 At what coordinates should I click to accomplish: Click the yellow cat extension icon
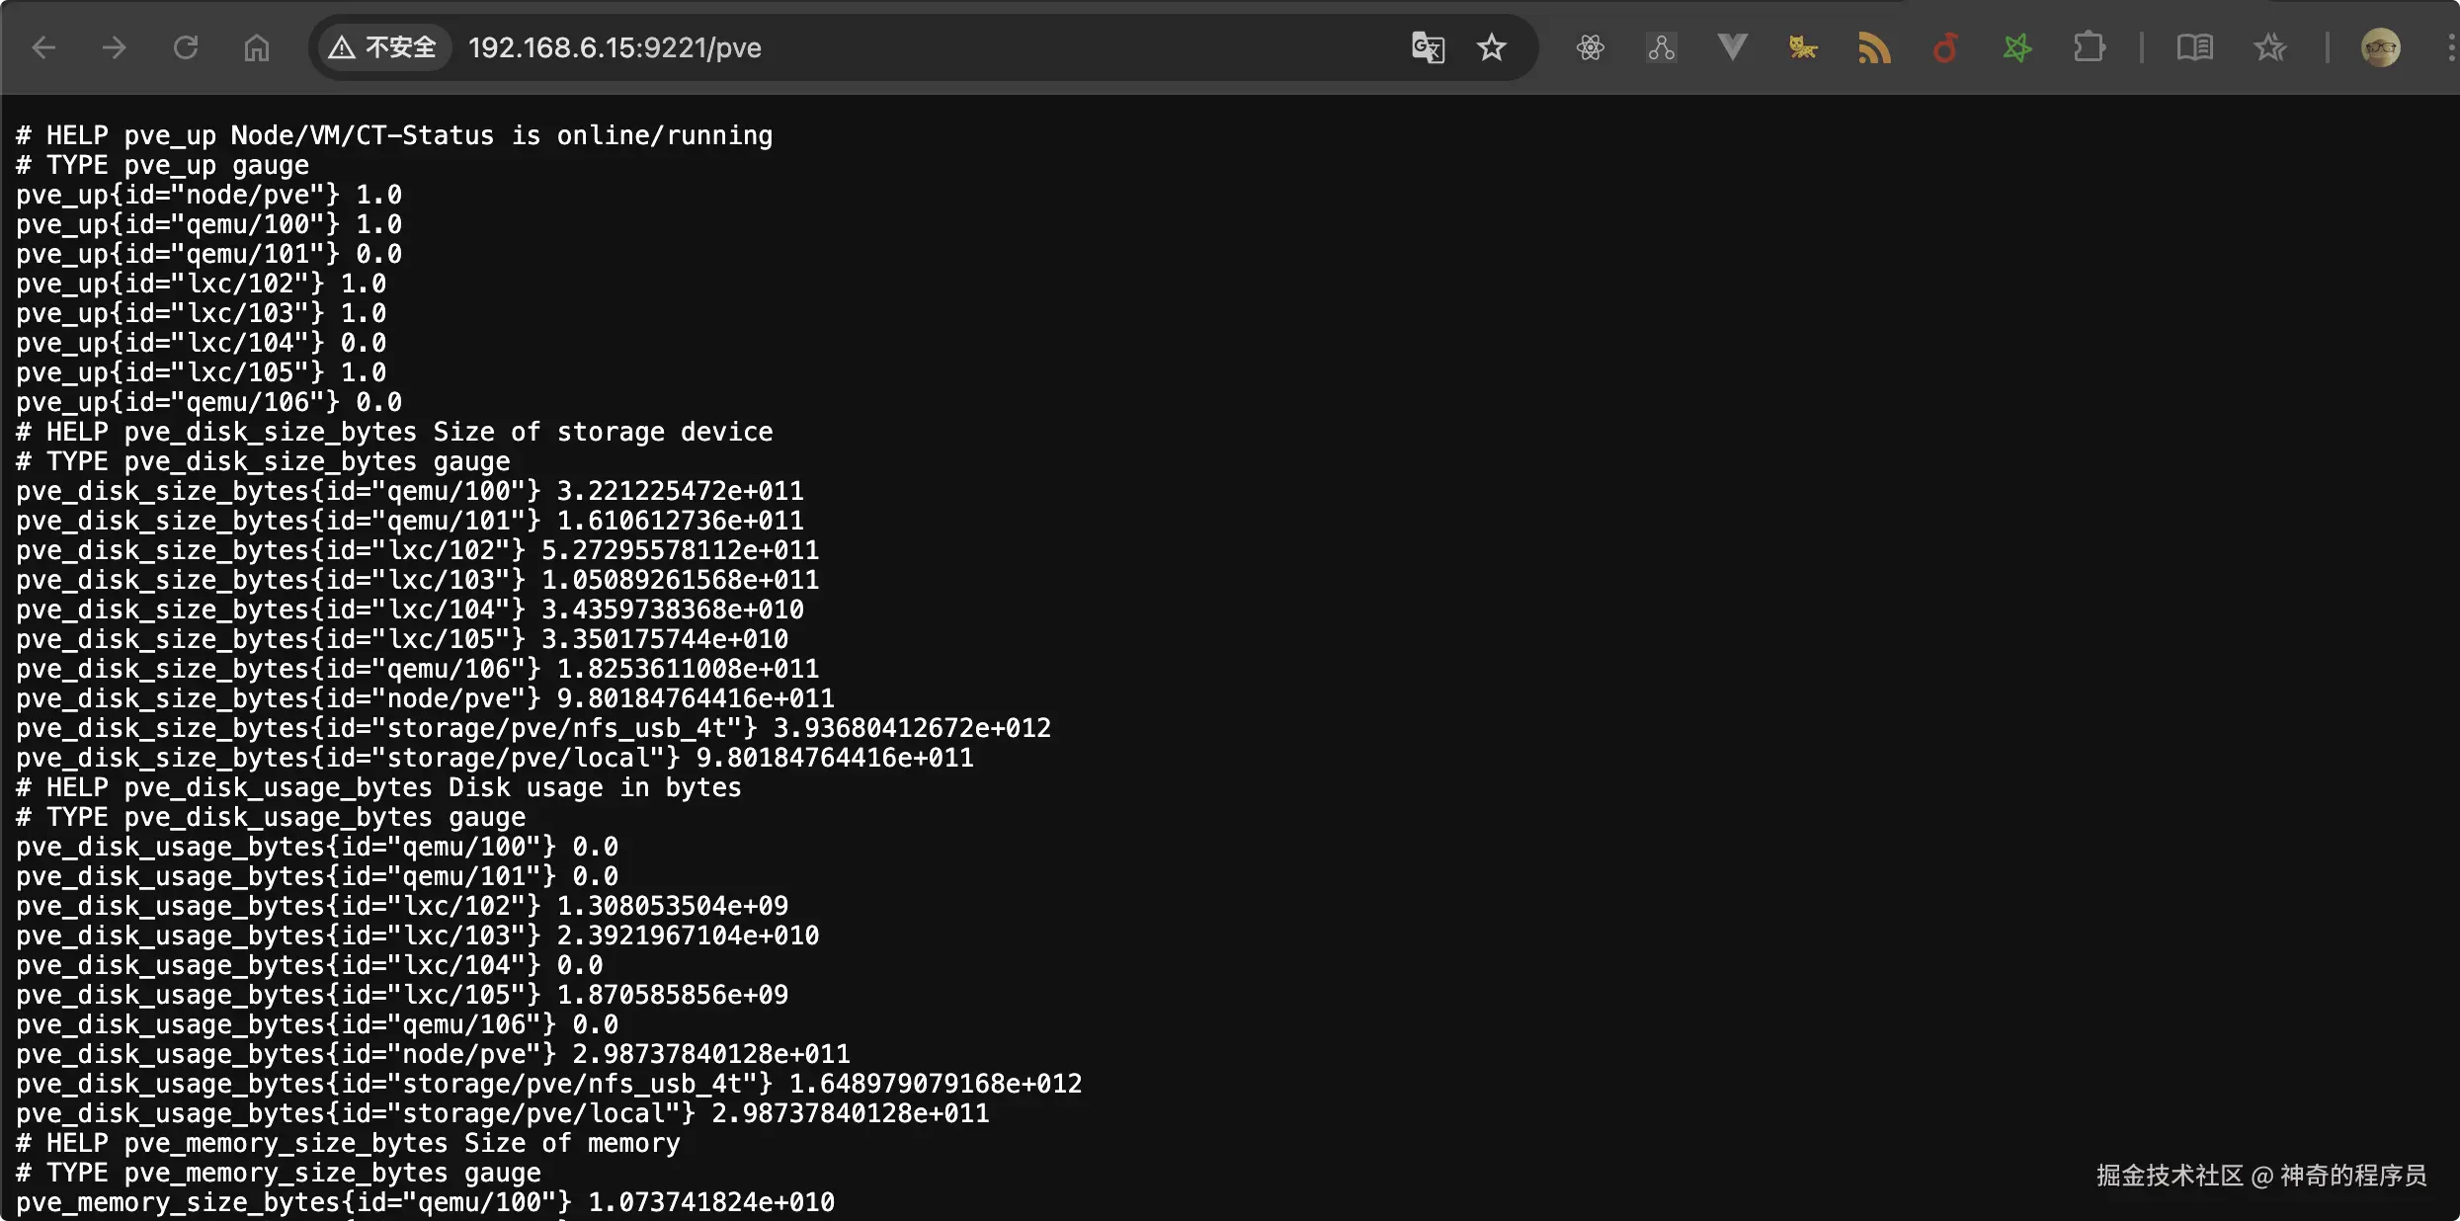tap(1803, 47)
